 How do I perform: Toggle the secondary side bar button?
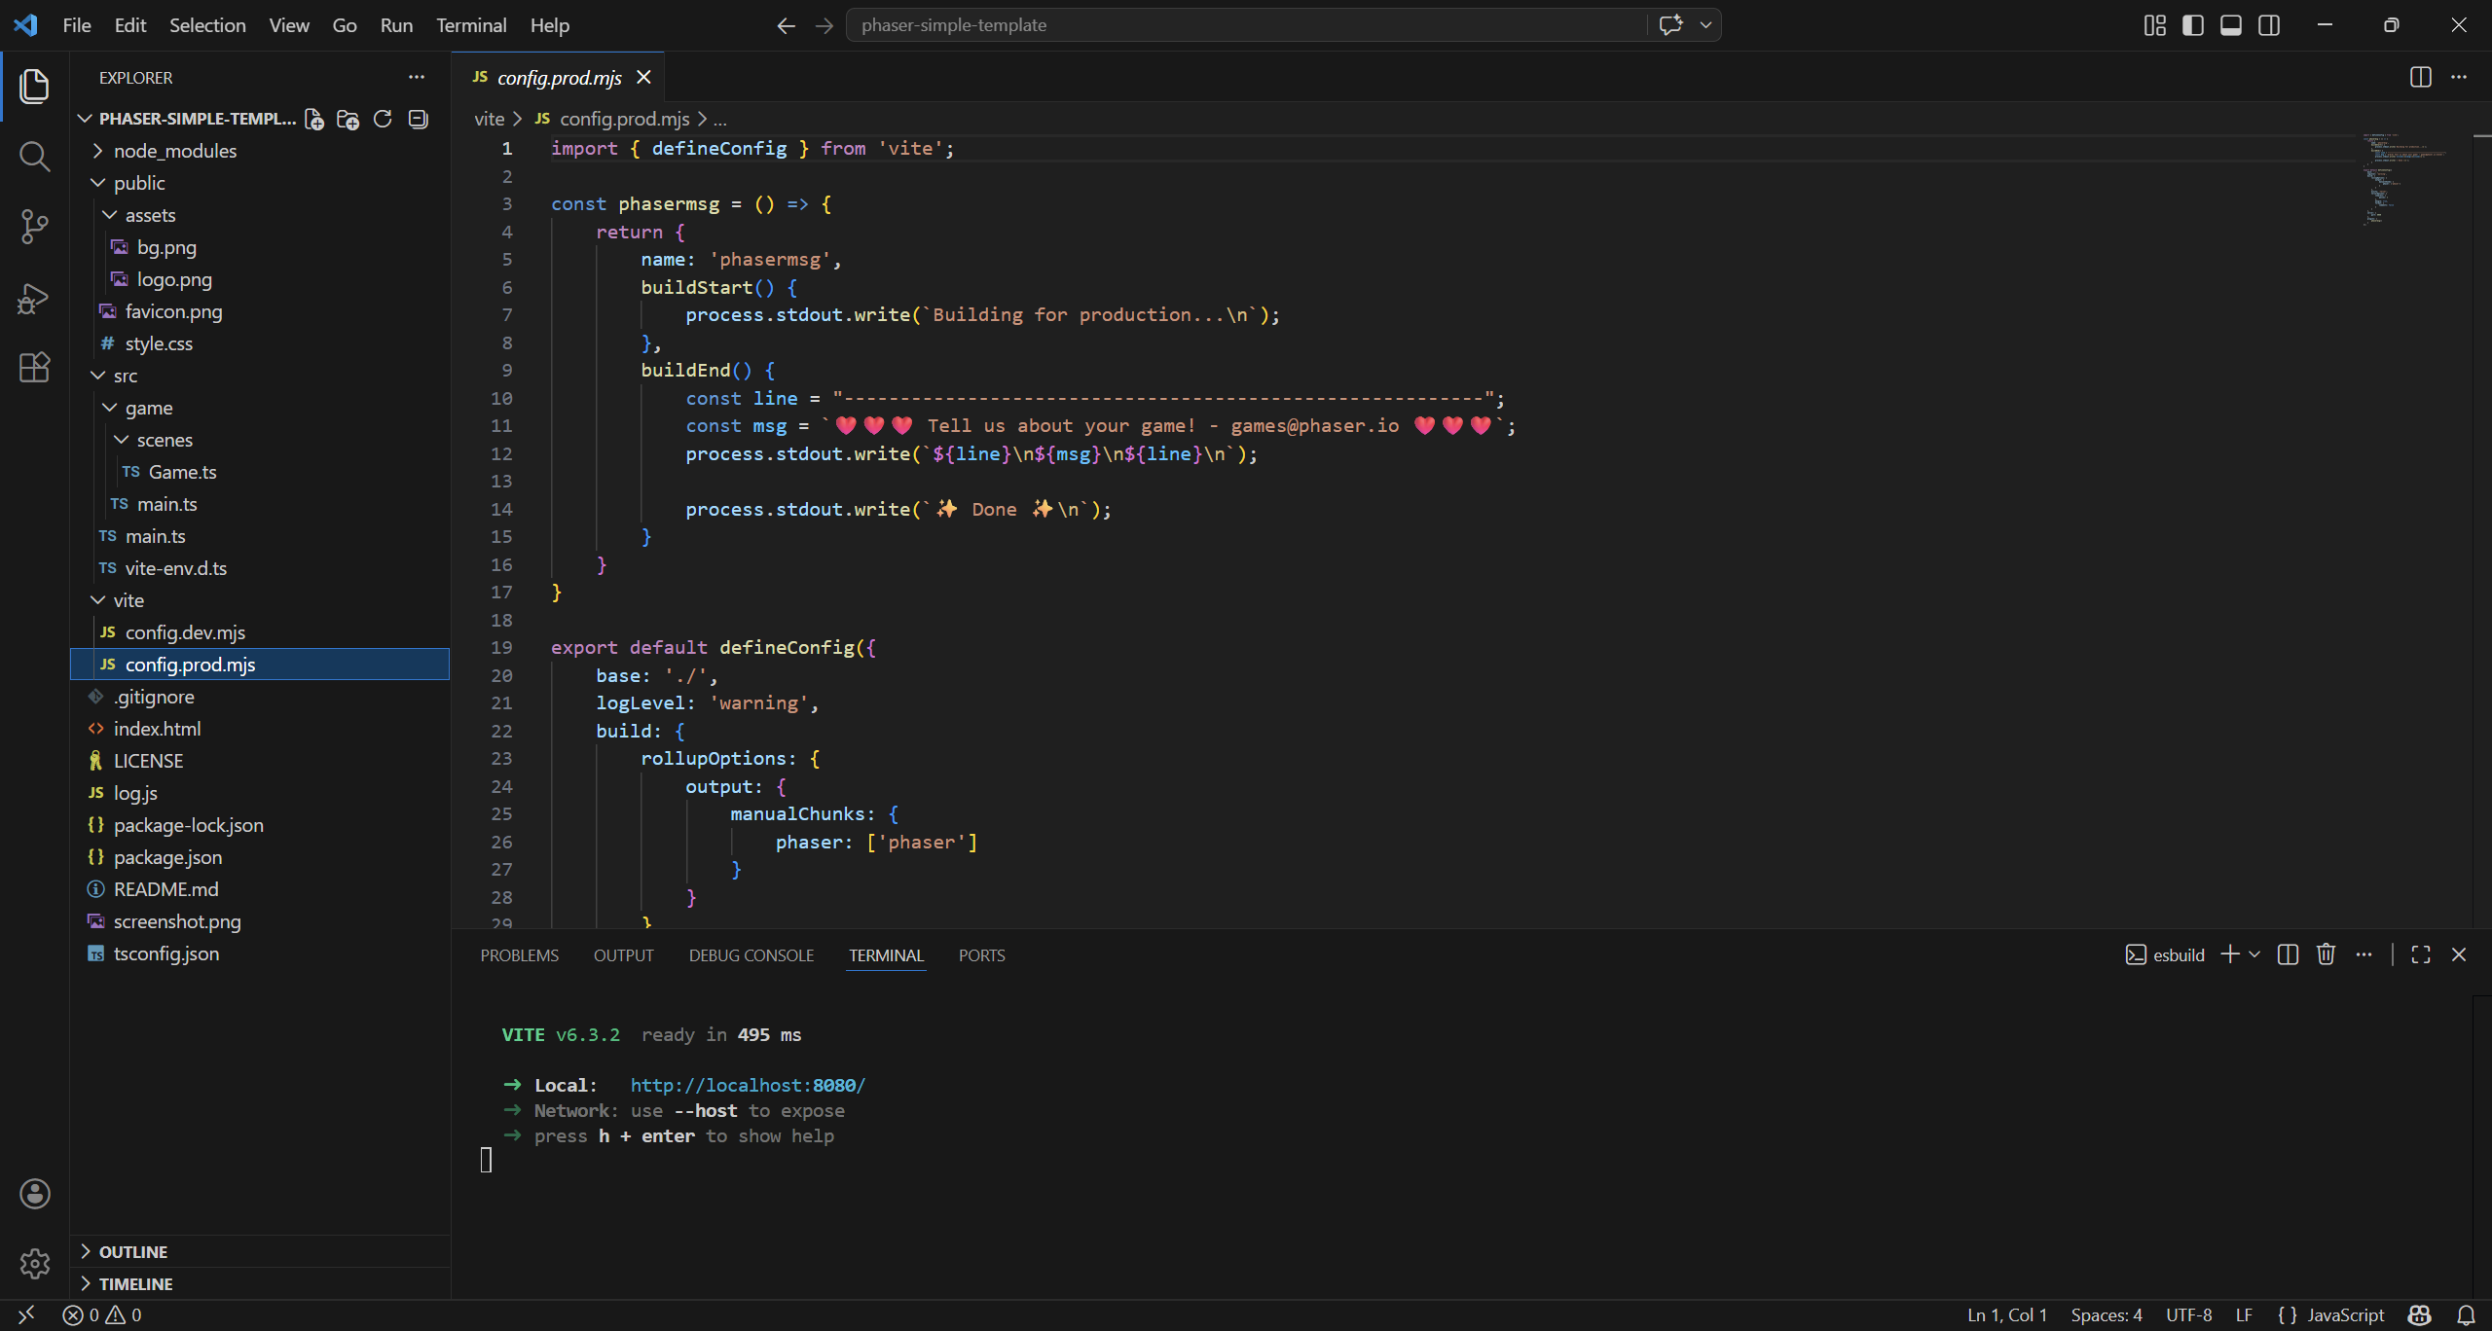tap(2268, 25)
